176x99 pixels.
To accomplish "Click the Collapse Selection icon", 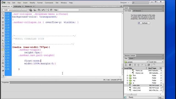I will [3, 25].
